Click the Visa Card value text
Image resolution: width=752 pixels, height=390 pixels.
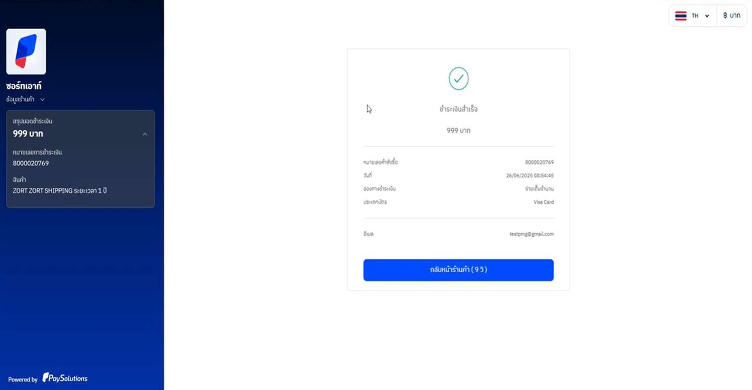click(543, 202)
